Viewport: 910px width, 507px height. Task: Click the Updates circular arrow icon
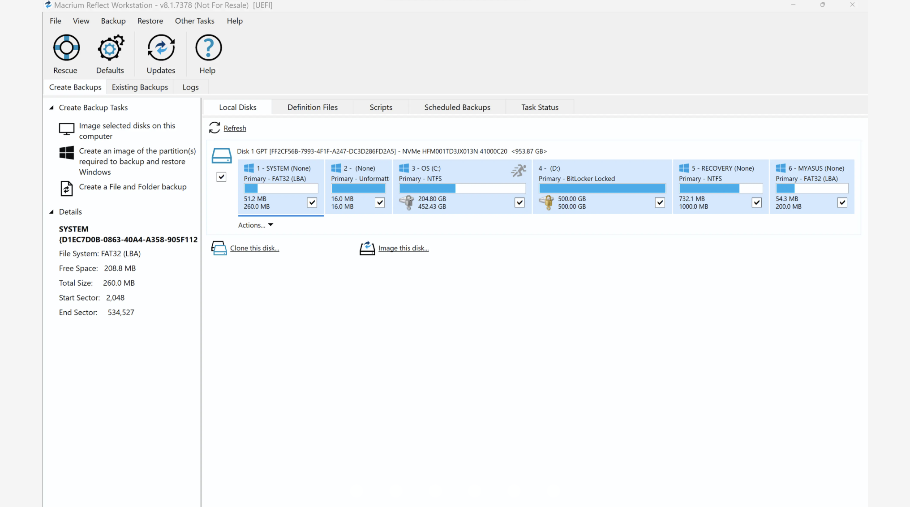point(161,47)
